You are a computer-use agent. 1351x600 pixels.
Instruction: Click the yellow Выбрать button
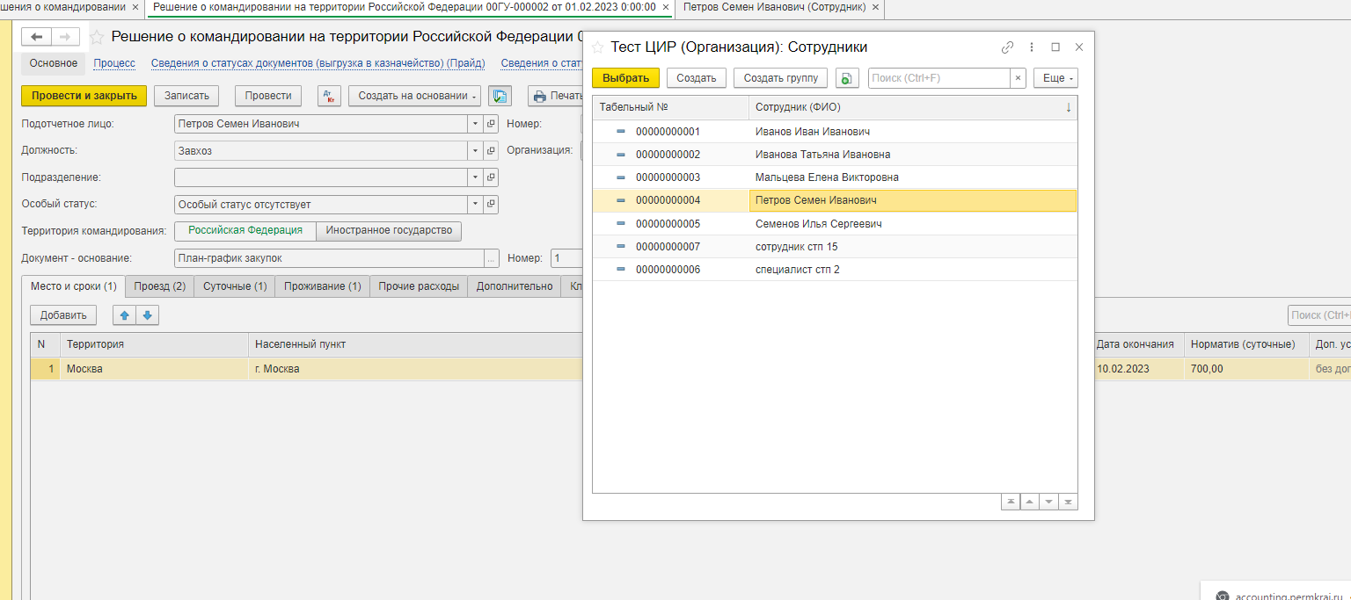tap(625, 78)
